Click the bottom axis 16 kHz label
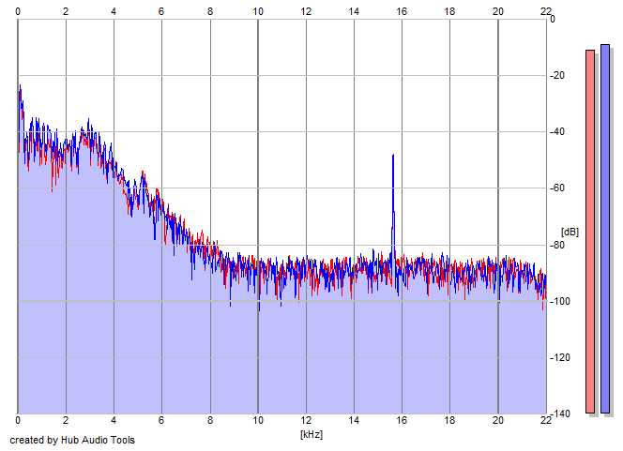Screen dimensions: 623x451 tap(402, 420)
